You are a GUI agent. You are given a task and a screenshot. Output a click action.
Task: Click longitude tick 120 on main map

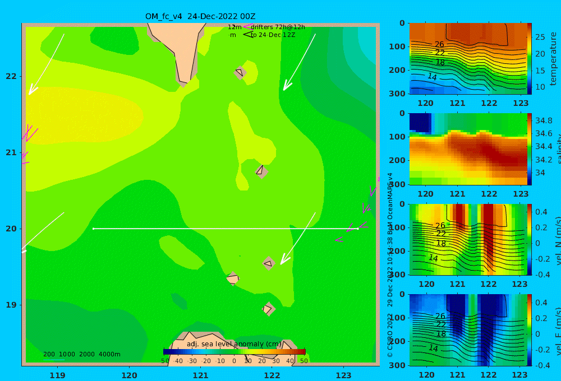tap(129, 375)
